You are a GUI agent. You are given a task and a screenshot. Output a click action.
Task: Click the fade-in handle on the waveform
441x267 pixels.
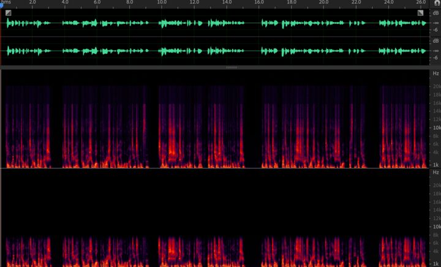(9, 12)
